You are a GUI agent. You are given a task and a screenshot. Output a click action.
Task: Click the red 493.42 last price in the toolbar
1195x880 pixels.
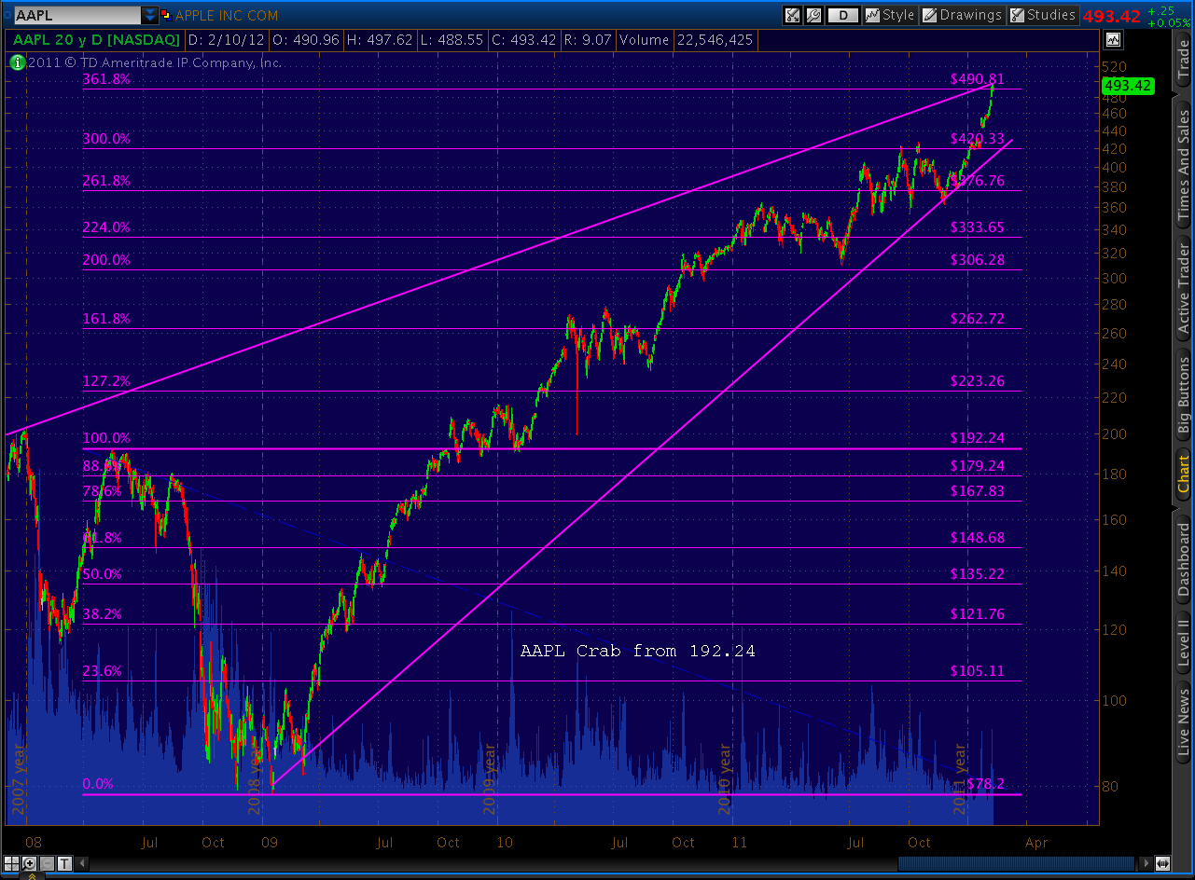pyautogui.click(x=1112, y=15)
